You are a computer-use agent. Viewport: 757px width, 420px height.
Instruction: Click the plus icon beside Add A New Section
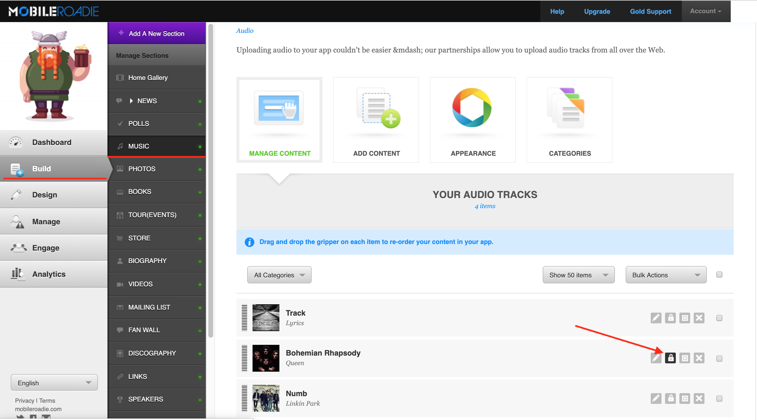121,33
